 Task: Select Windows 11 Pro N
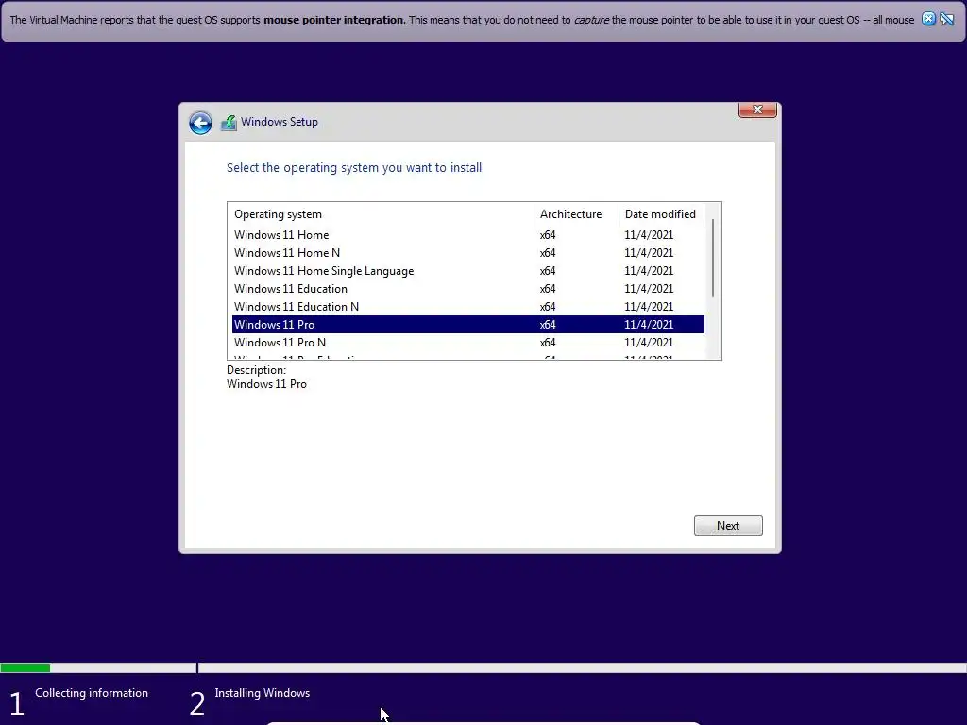(468, 342)
